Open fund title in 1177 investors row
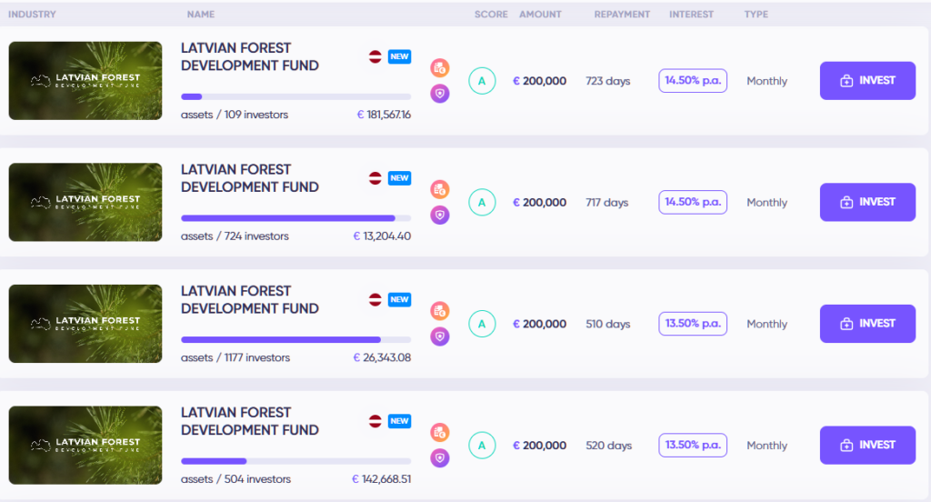This screenshot has height=502, width=931. pos(250,299)
